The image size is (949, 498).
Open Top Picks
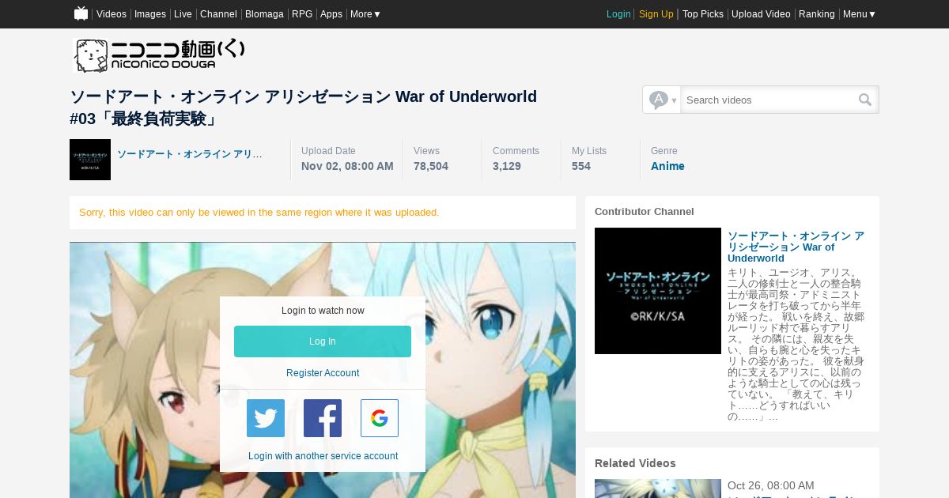(703, 14)
